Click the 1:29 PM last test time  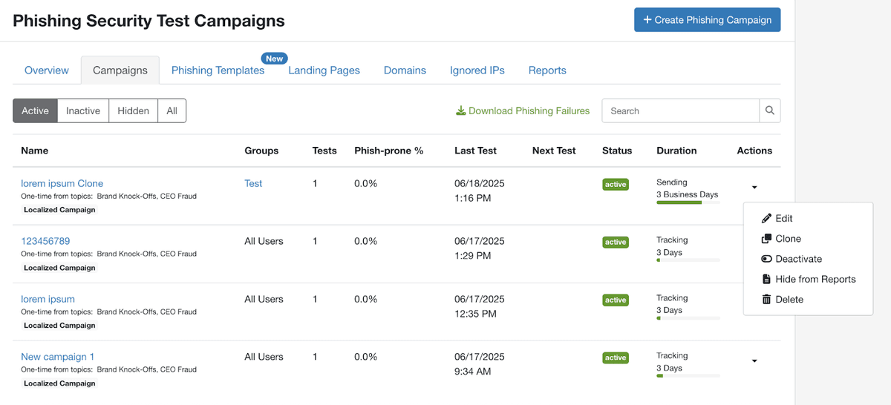coord(472,256)
